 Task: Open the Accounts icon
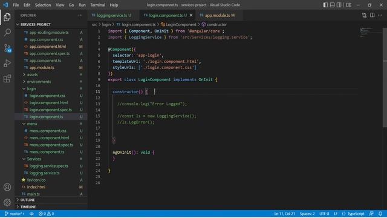[7, 187]
